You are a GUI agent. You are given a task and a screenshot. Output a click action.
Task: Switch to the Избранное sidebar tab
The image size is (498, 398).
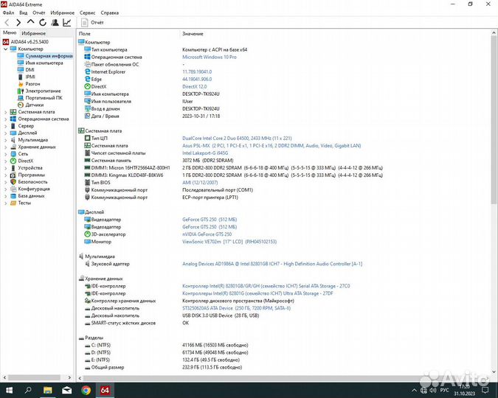click(34, 33)
